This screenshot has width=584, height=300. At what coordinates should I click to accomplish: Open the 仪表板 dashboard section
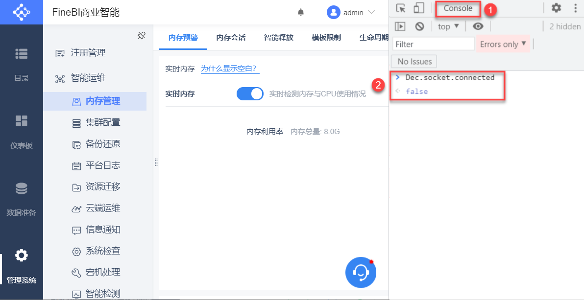coord(21,132)
